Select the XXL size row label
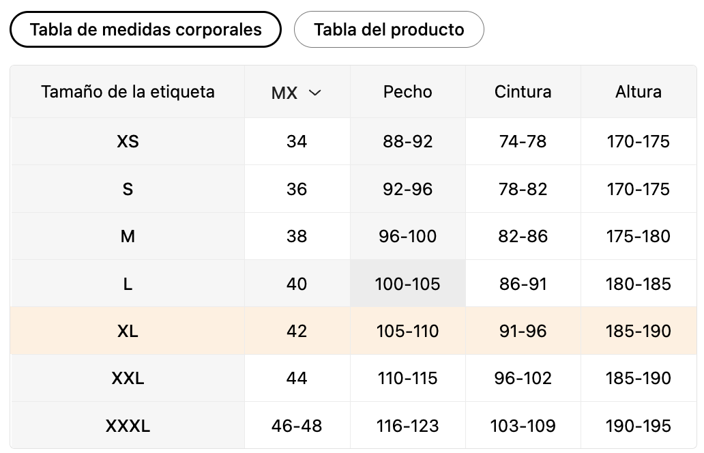 [x=128, y=379]
